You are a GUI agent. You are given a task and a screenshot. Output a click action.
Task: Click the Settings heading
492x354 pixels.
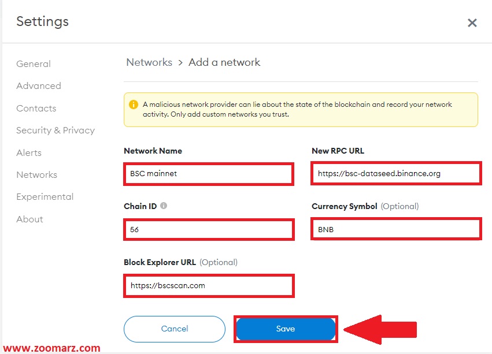42,21
